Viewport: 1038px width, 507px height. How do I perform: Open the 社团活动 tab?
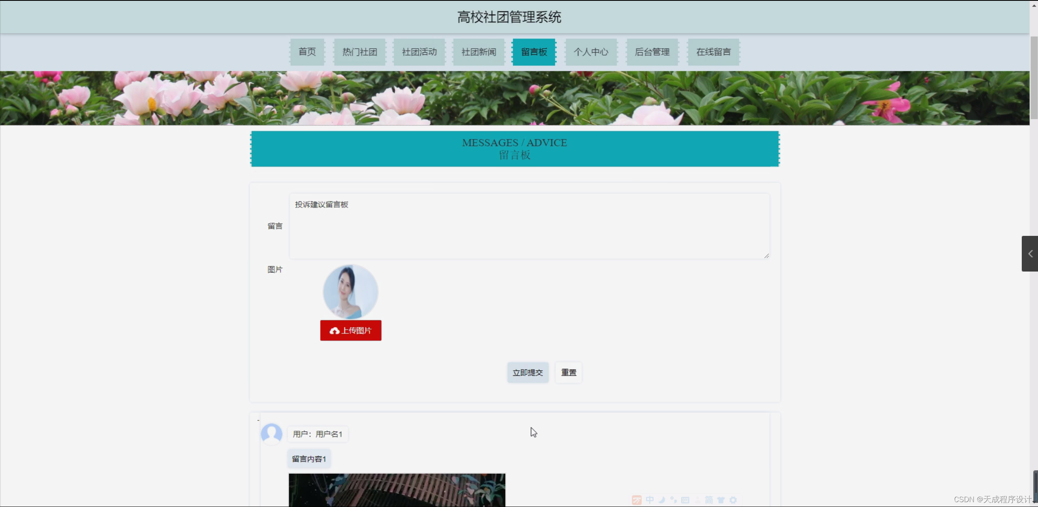[419, 52]
